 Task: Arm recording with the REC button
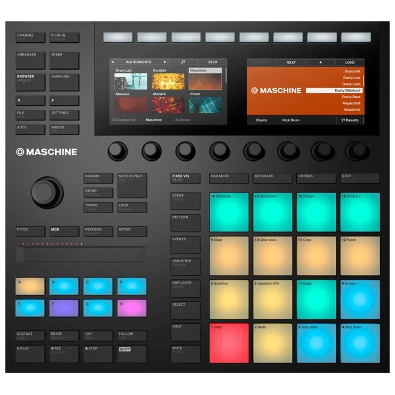64,354
